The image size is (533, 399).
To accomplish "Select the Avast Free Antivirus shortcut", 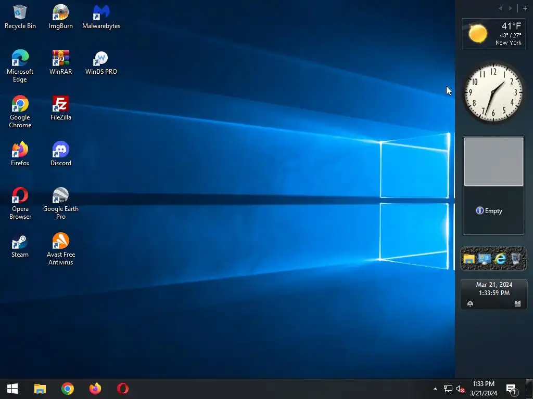I will [60, 249].
